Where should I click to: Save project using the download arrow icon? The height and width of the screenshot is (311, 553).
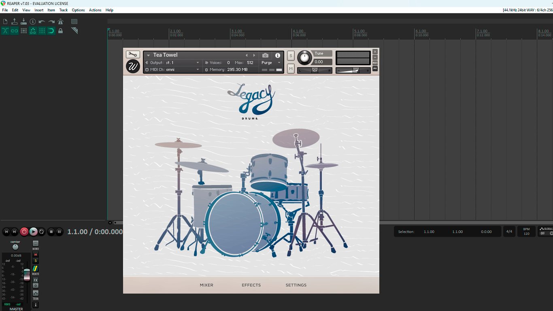(x=23, y=21)
